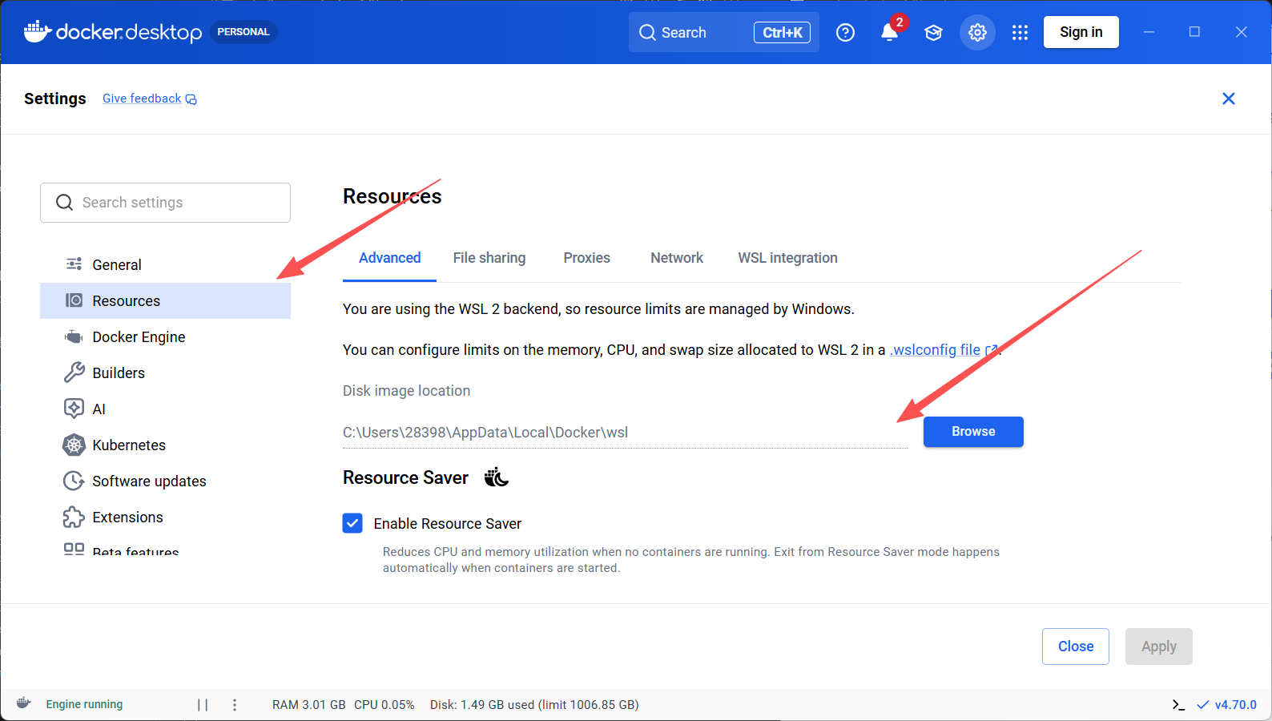Viewport: 1272px width, 721px height.
Task: Click the PERSONAL plan badge
Action: click(244, 32)
